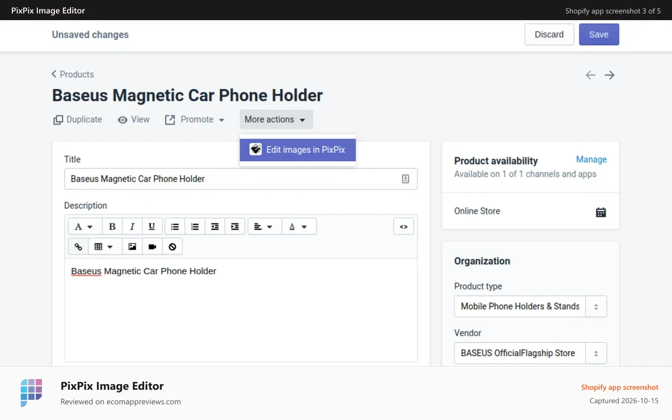Click the icon inside the Title field
Image resolution: width=672 pixels, height=420 pixels.
coord(406,179)
